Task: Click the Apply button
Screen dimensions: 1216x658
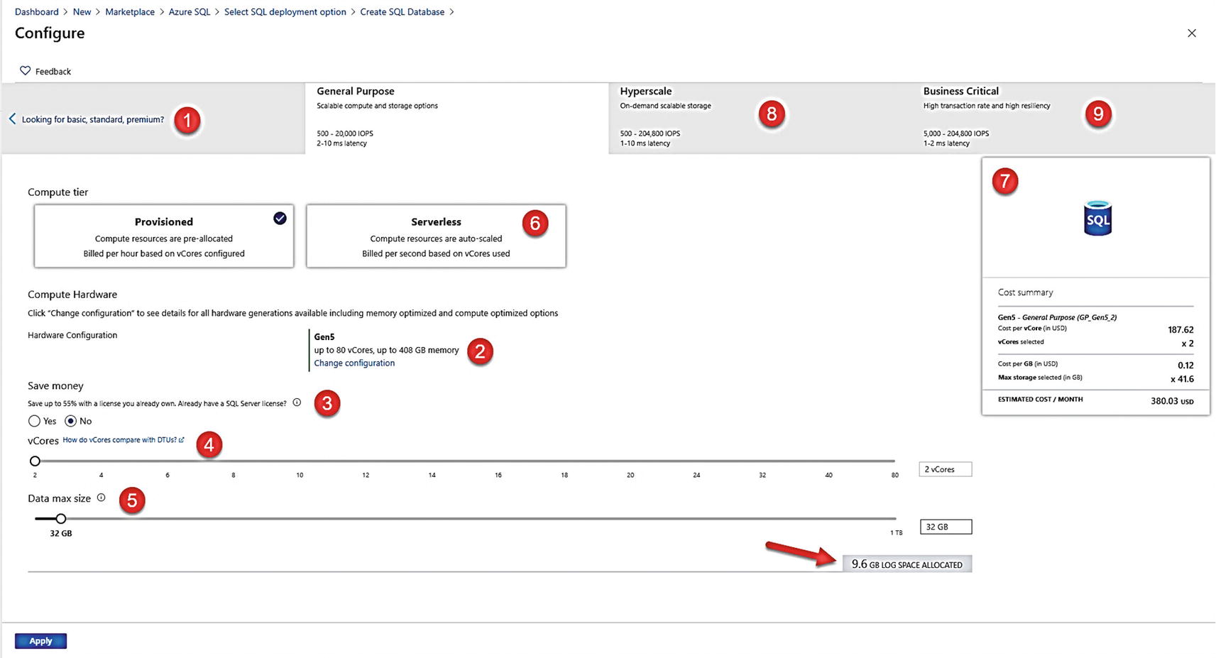Action: [40, 641]
